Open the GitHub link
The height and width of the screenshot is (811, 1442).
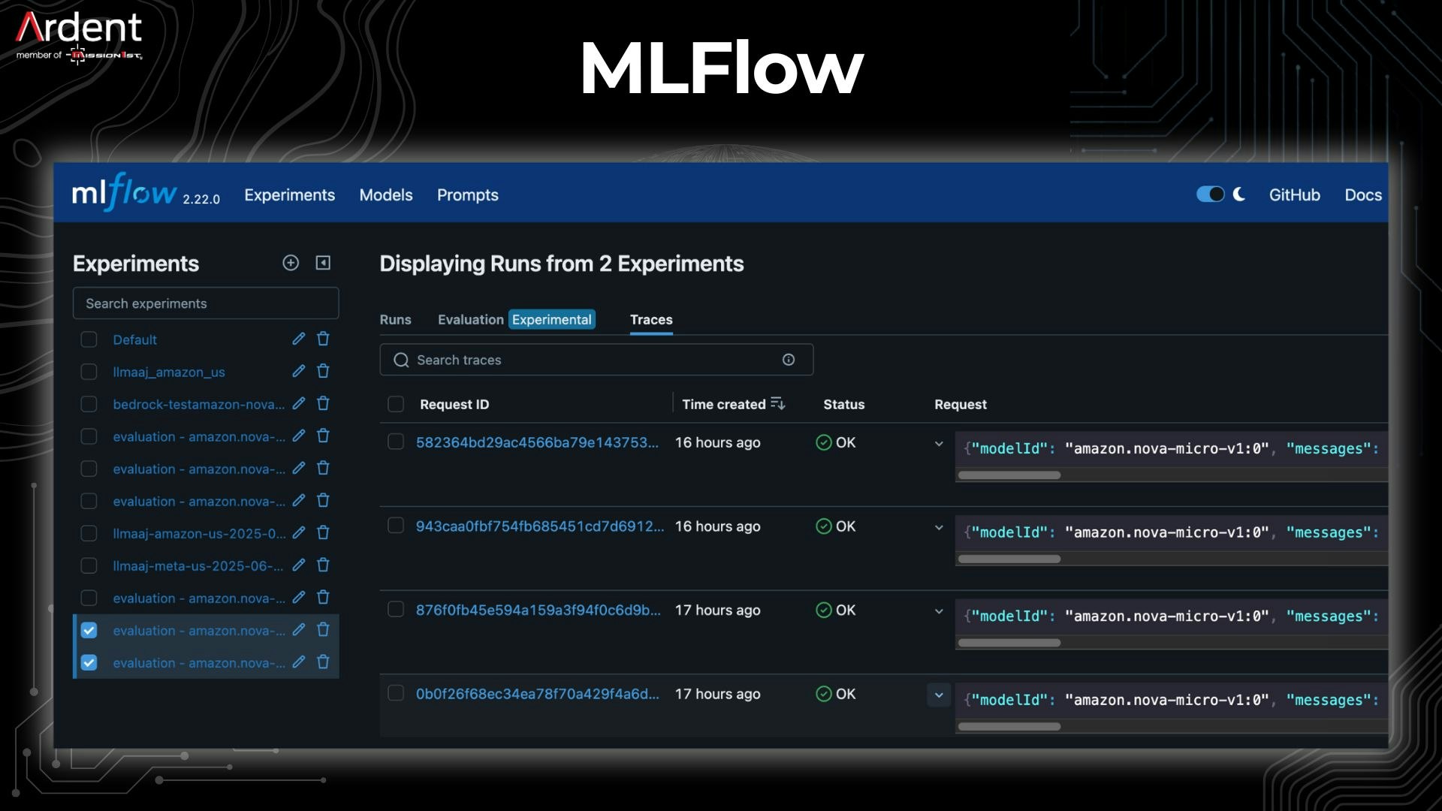pos(1294,195)
